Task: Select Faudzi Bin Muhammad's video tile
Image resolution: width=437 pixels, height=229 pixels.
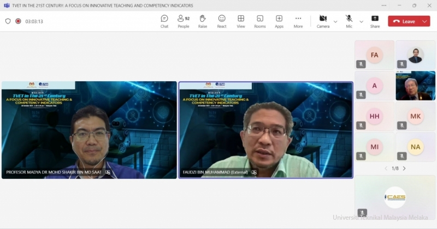Action: (x=265, y=130)
